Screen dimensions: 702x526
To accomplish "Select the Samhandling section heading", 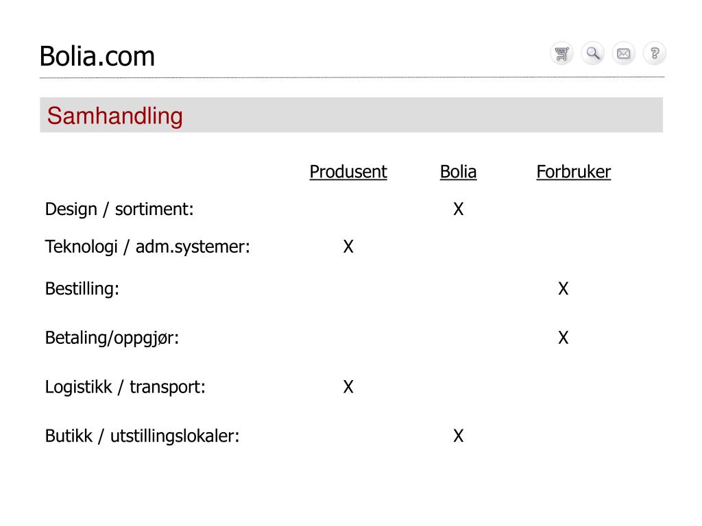I will (114, 116).
